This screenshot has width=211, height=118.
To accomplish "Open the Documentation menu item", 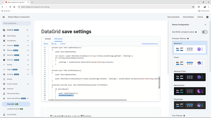I will (x=173, y=17).
